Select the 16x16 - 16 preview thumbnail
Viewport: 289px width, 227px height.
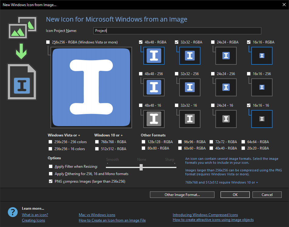click(x=262, y=119)
